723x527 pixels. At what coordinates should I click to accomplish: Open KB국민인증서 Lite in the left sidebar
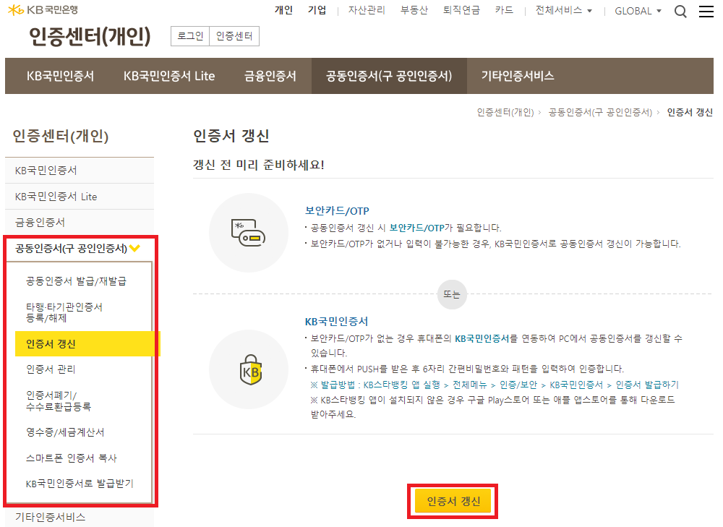pos(80,197)
